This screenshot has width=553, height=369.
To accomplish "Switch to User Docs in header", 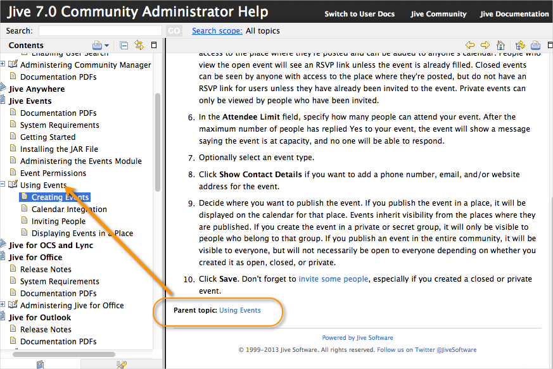I will point(359,14).
